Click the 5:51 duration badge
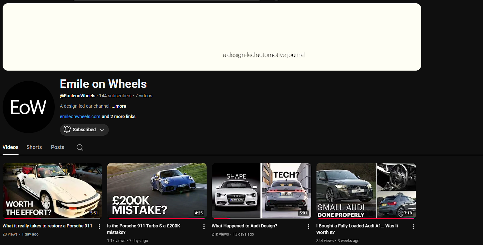Image resolution: width=483 pixels, height=245 pixels. [94, 213]
